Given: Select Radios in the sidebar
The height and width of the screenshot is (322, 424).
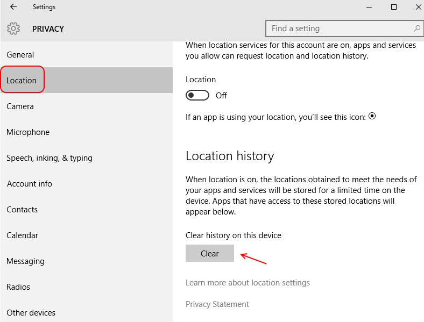Looking at the screenshot, I should tap(87, 287).
